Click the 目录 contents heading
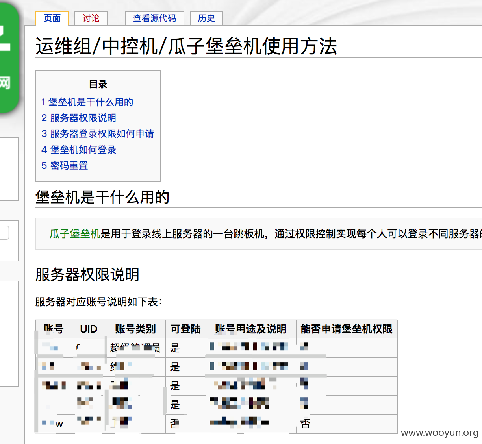 tap(98, 84)
